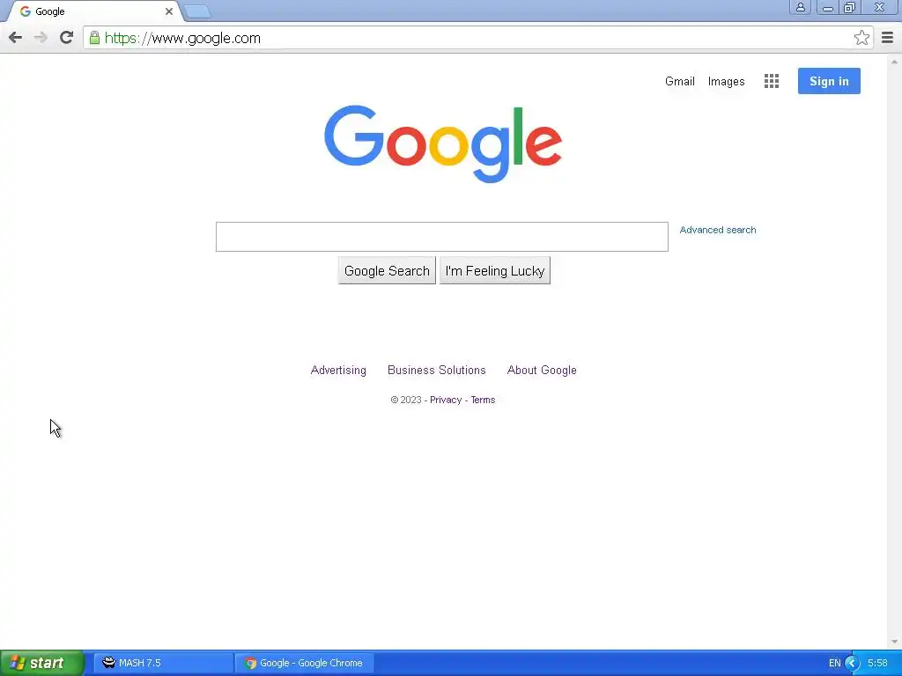Click the Google Search button
The width and height of the screenshot is (902, 676).
pyautogui.click(x=387, y=271)
